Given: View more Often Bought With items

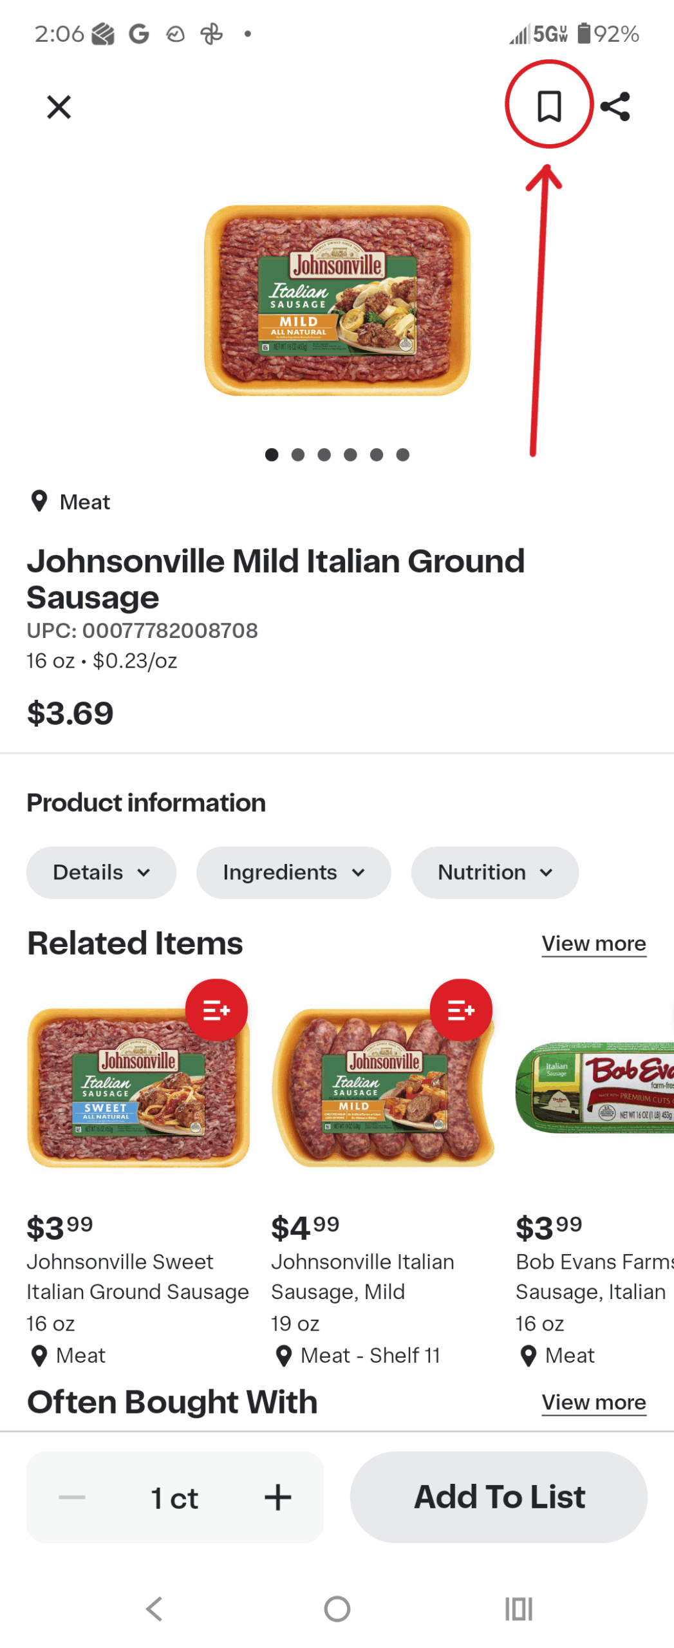Looking at the screenshot, I should [593, 1401].
